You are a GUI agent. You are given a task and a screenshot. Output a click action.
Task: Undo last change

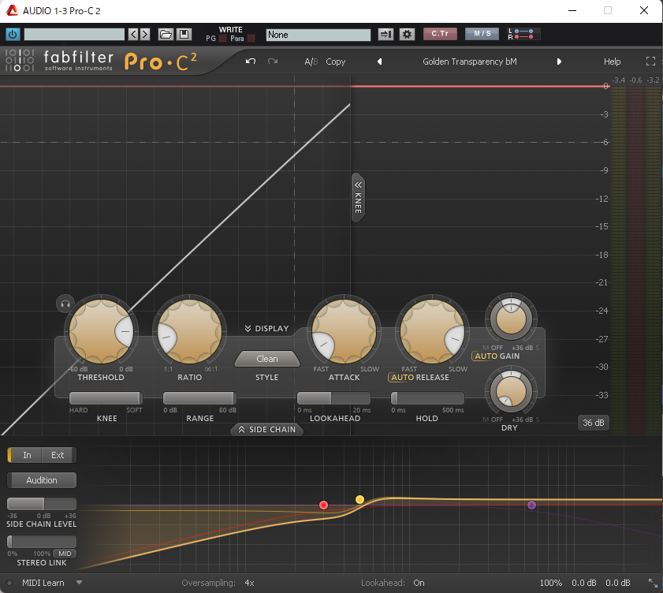click(x=251, y=62)
